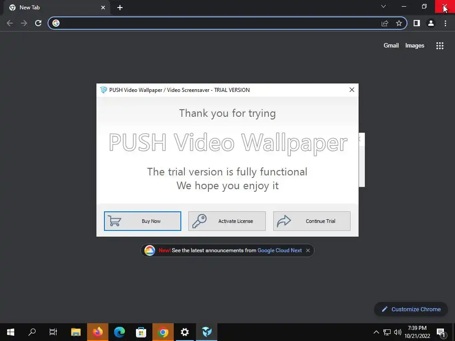This screenshot has width=455, height=341.
Task: Open Windows Start menu
Action: (11, 332)
